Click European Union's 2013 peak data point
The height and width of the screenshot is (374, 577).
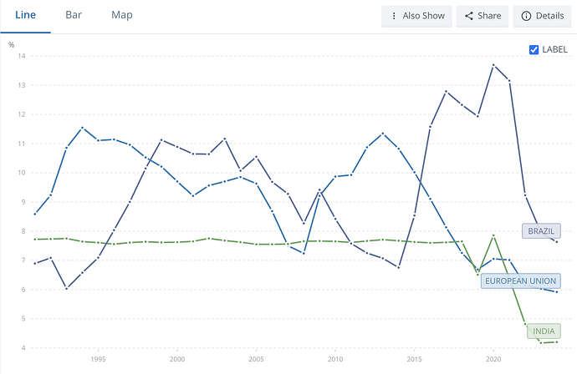[x=383, y=134]
